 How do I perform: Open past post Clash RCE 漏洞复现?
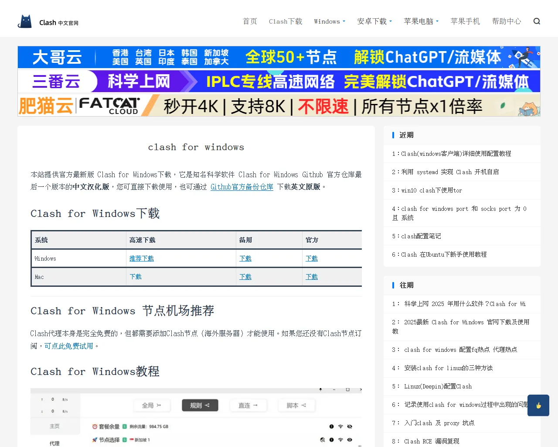click(x=432, y=441)
